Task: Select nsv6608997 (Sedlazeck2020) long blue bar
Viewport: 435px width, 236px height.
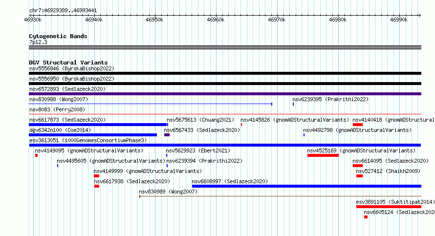Action: tap(306, 186)
